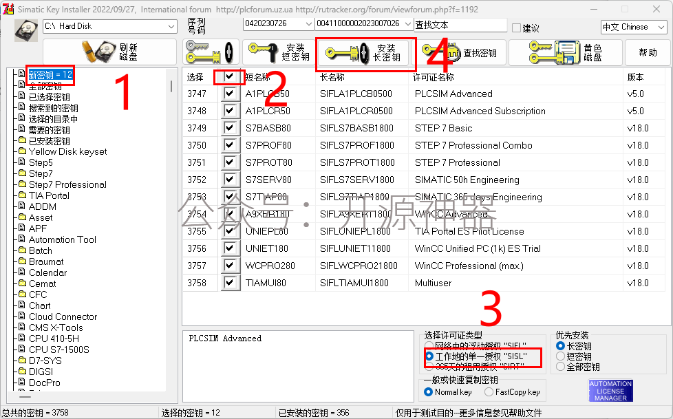Select the Step7 Professional folder
This screenshot has width=673, height=419.
(67, 184)
